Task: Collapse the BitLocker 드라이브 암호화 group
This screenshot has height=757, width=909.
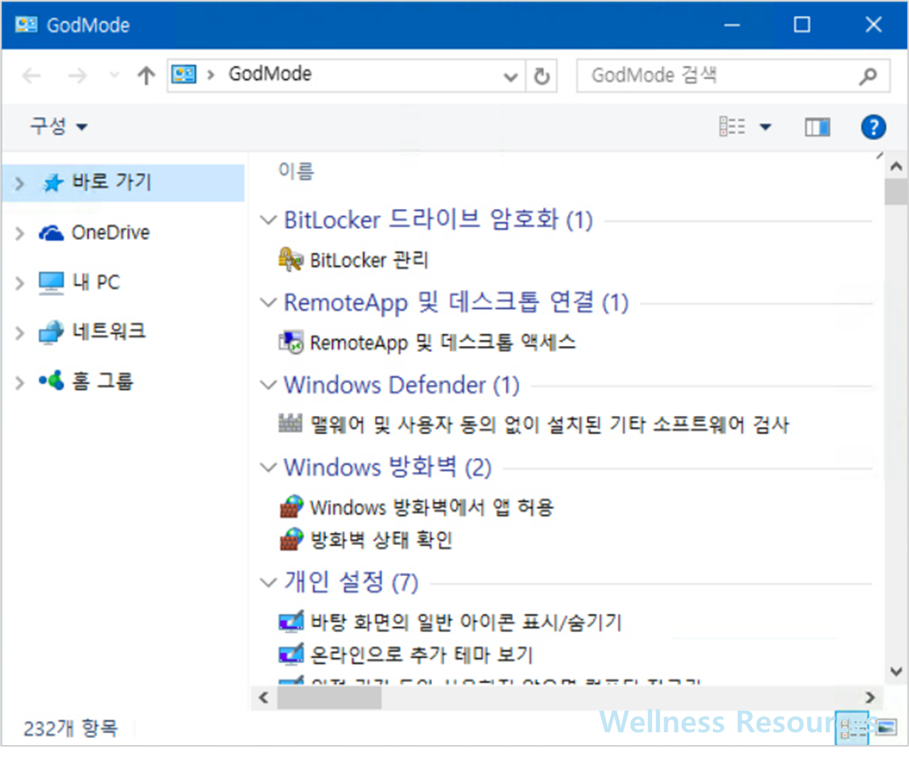Action: [268, 220]
